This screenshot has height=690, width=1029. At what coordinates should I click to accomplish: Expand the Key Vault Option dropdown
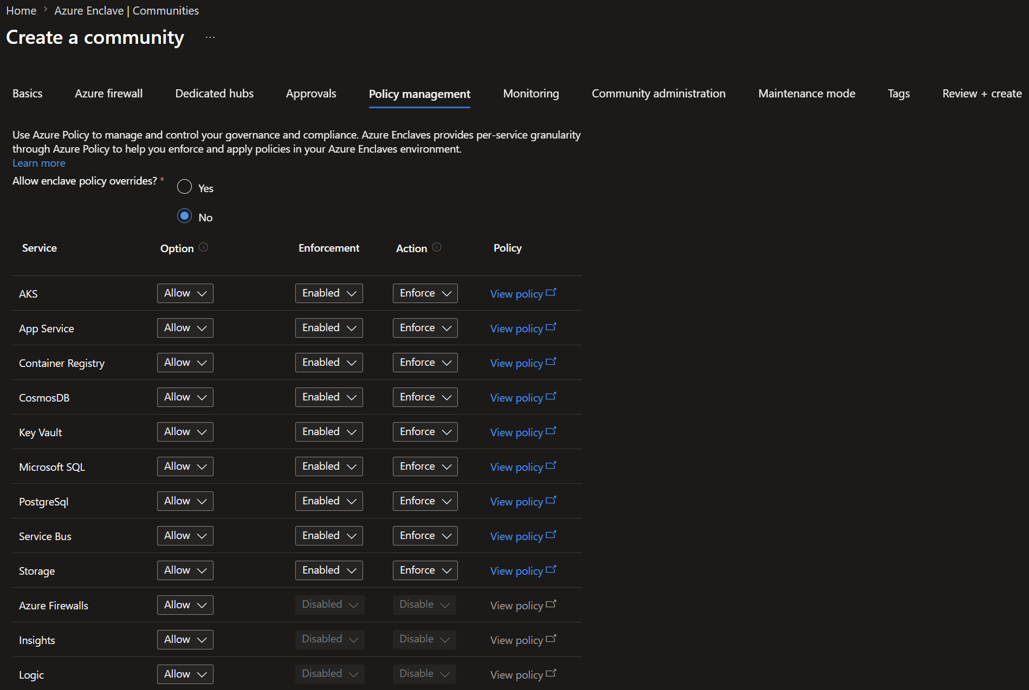coord(185,432)
